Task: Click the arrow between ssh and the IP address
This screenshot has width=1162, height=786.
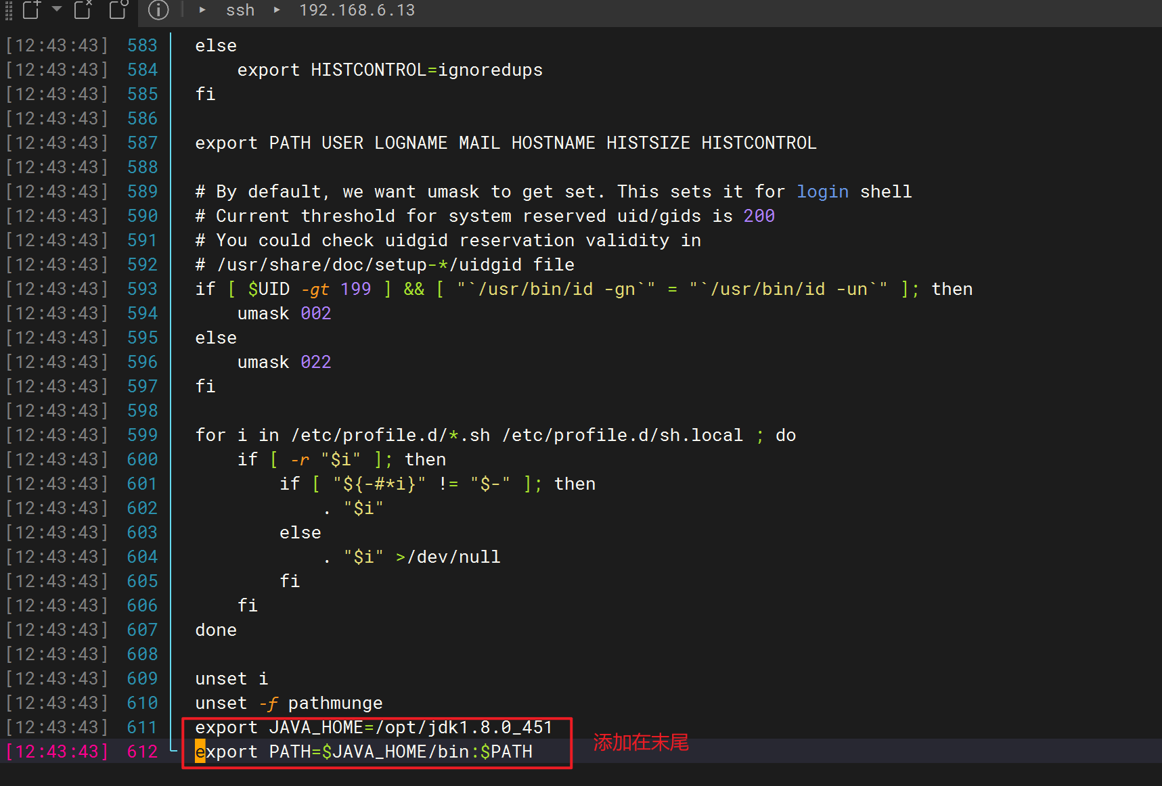Action: (x=277, y=11)
